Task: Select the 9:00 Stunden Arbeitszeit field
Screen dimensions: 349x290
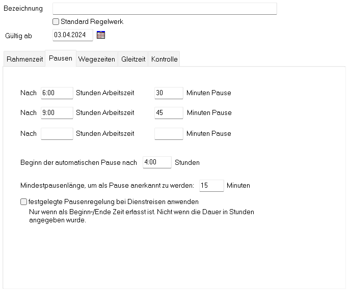Action: coord(57,113)
